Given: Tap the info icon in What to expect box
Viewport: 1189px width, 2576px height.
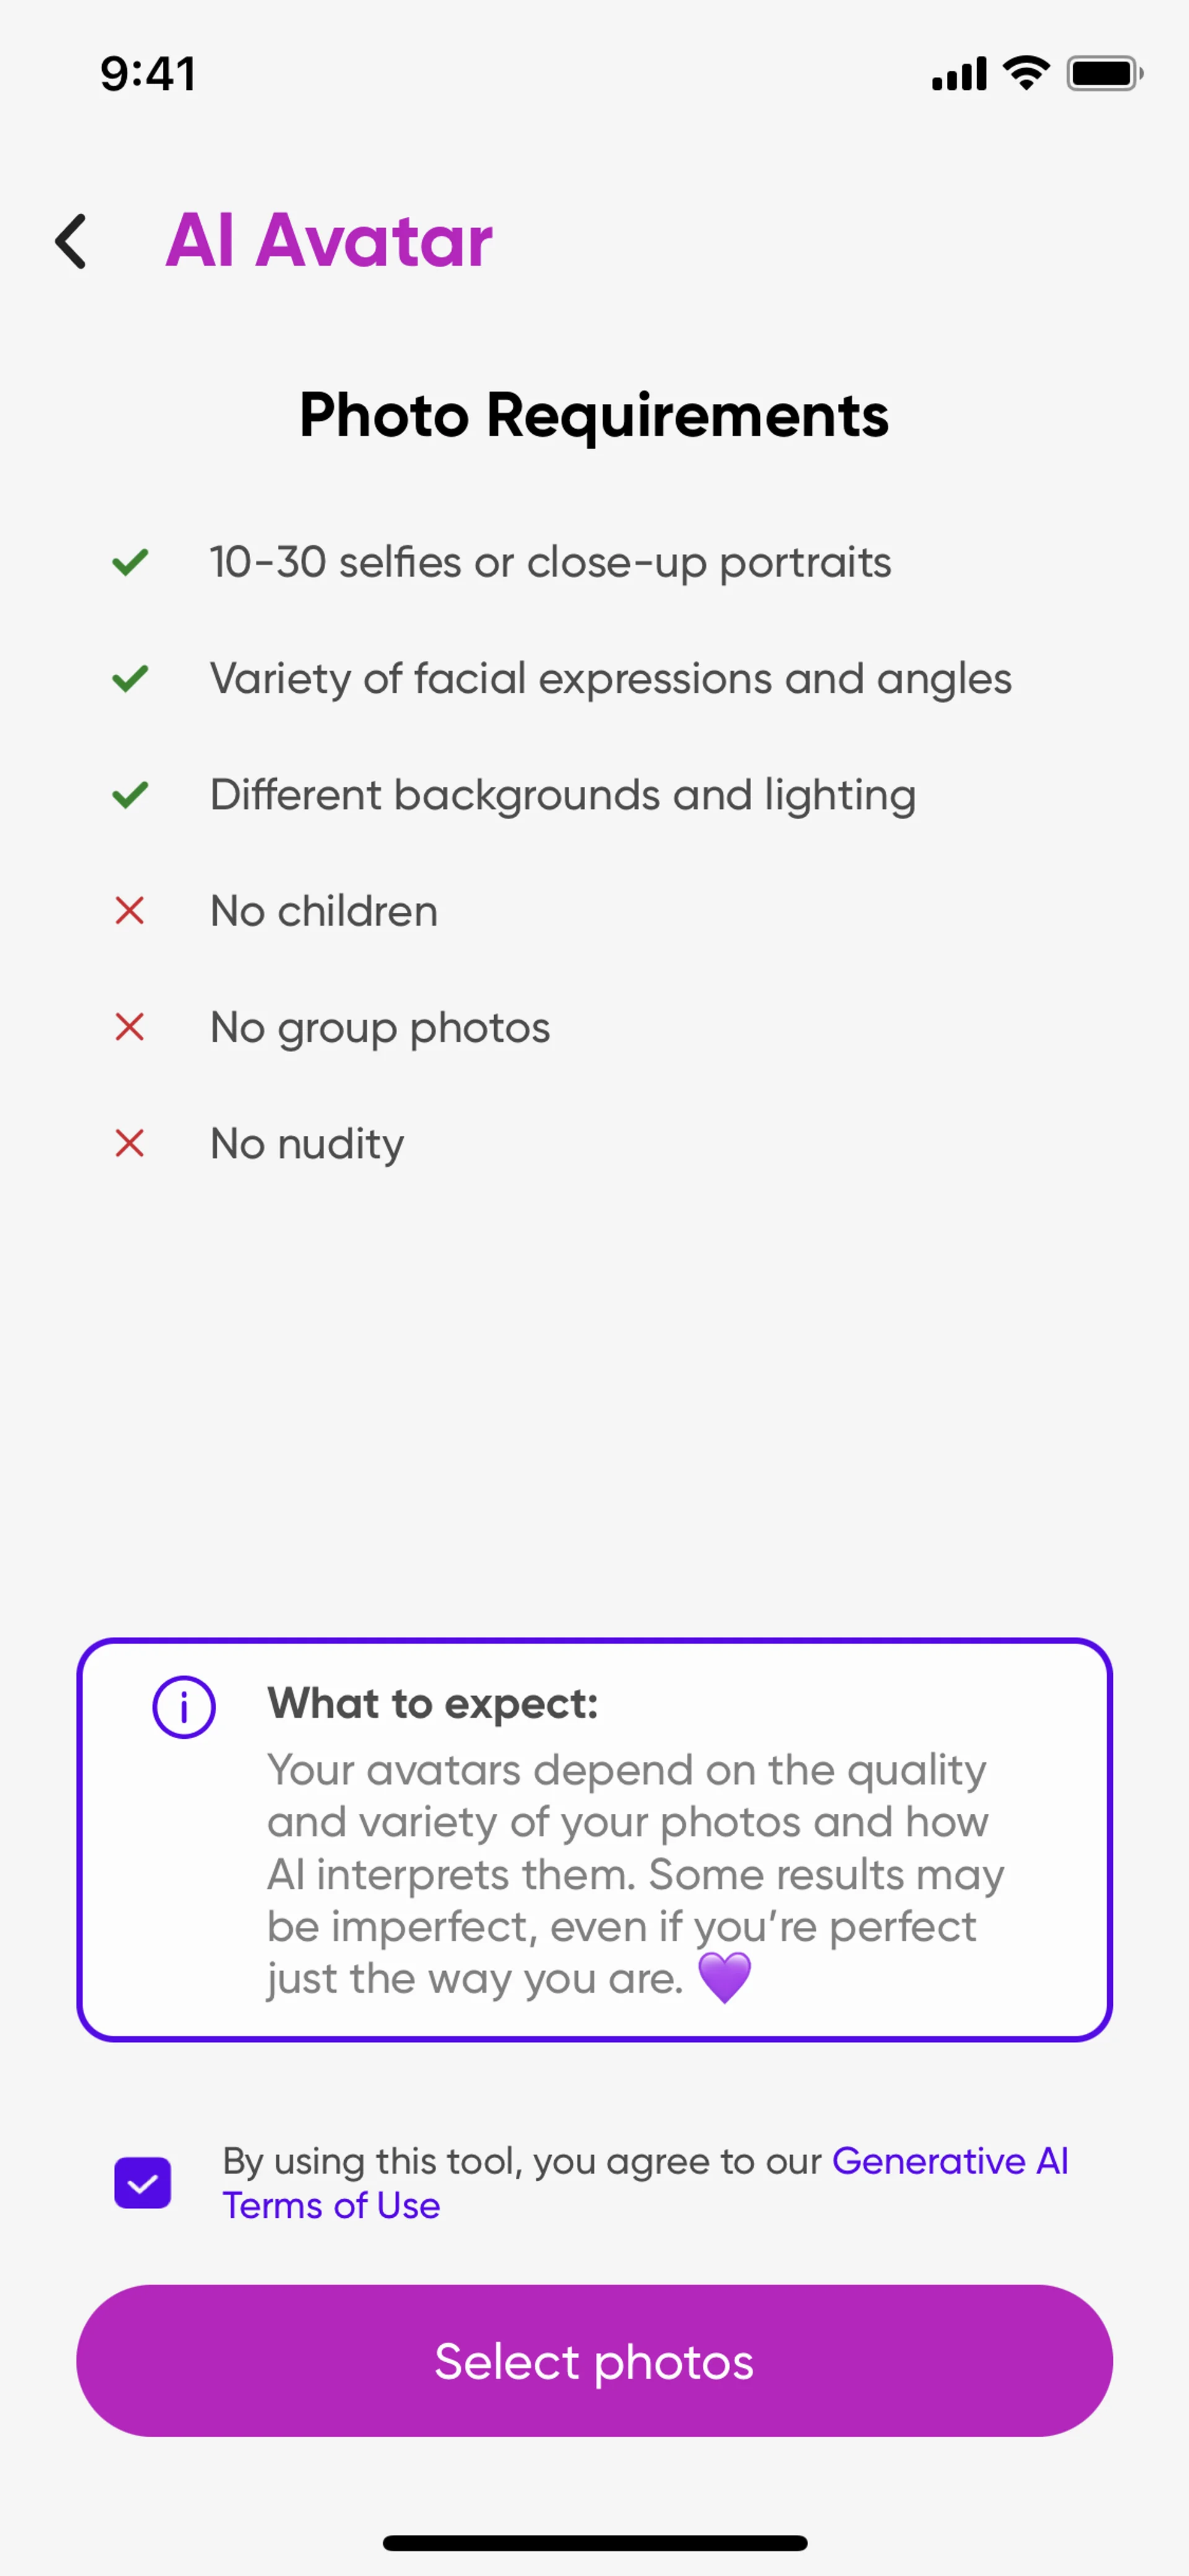Looking at the screenshot, I should [184, 1707].
